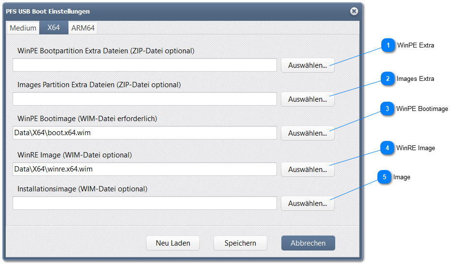Image resolution: width=456 pixels, height=265 pixels.
Task: Click the numbered callout badge 1
Action: 388,45
